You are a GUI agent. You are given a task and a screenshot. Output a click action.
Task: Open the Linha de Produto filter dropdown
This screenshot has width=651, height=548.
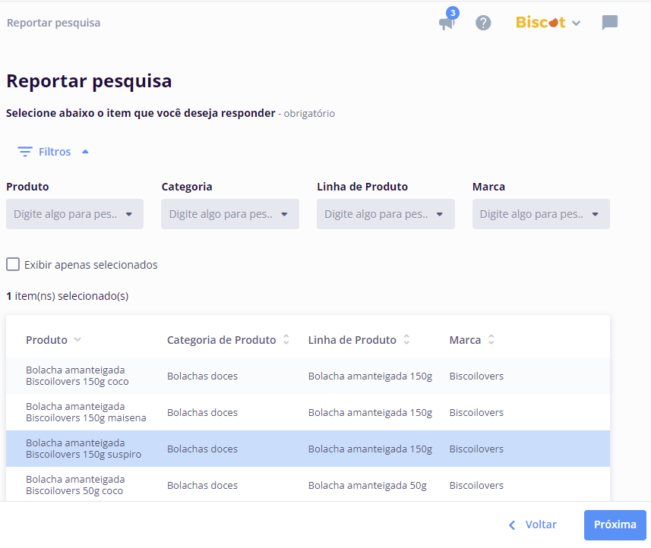[x=386, y=214]
